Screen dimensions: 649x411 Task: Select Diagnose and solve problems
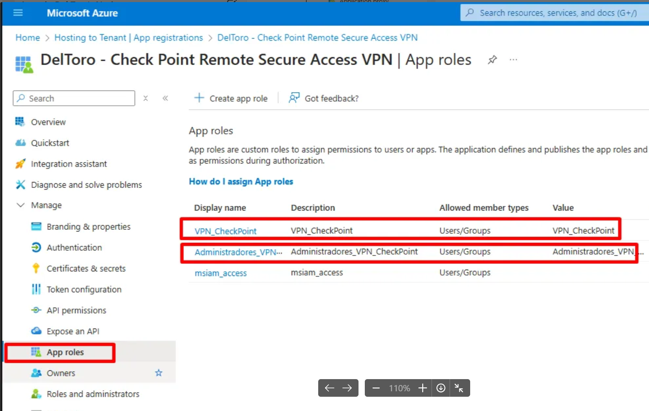86,185
